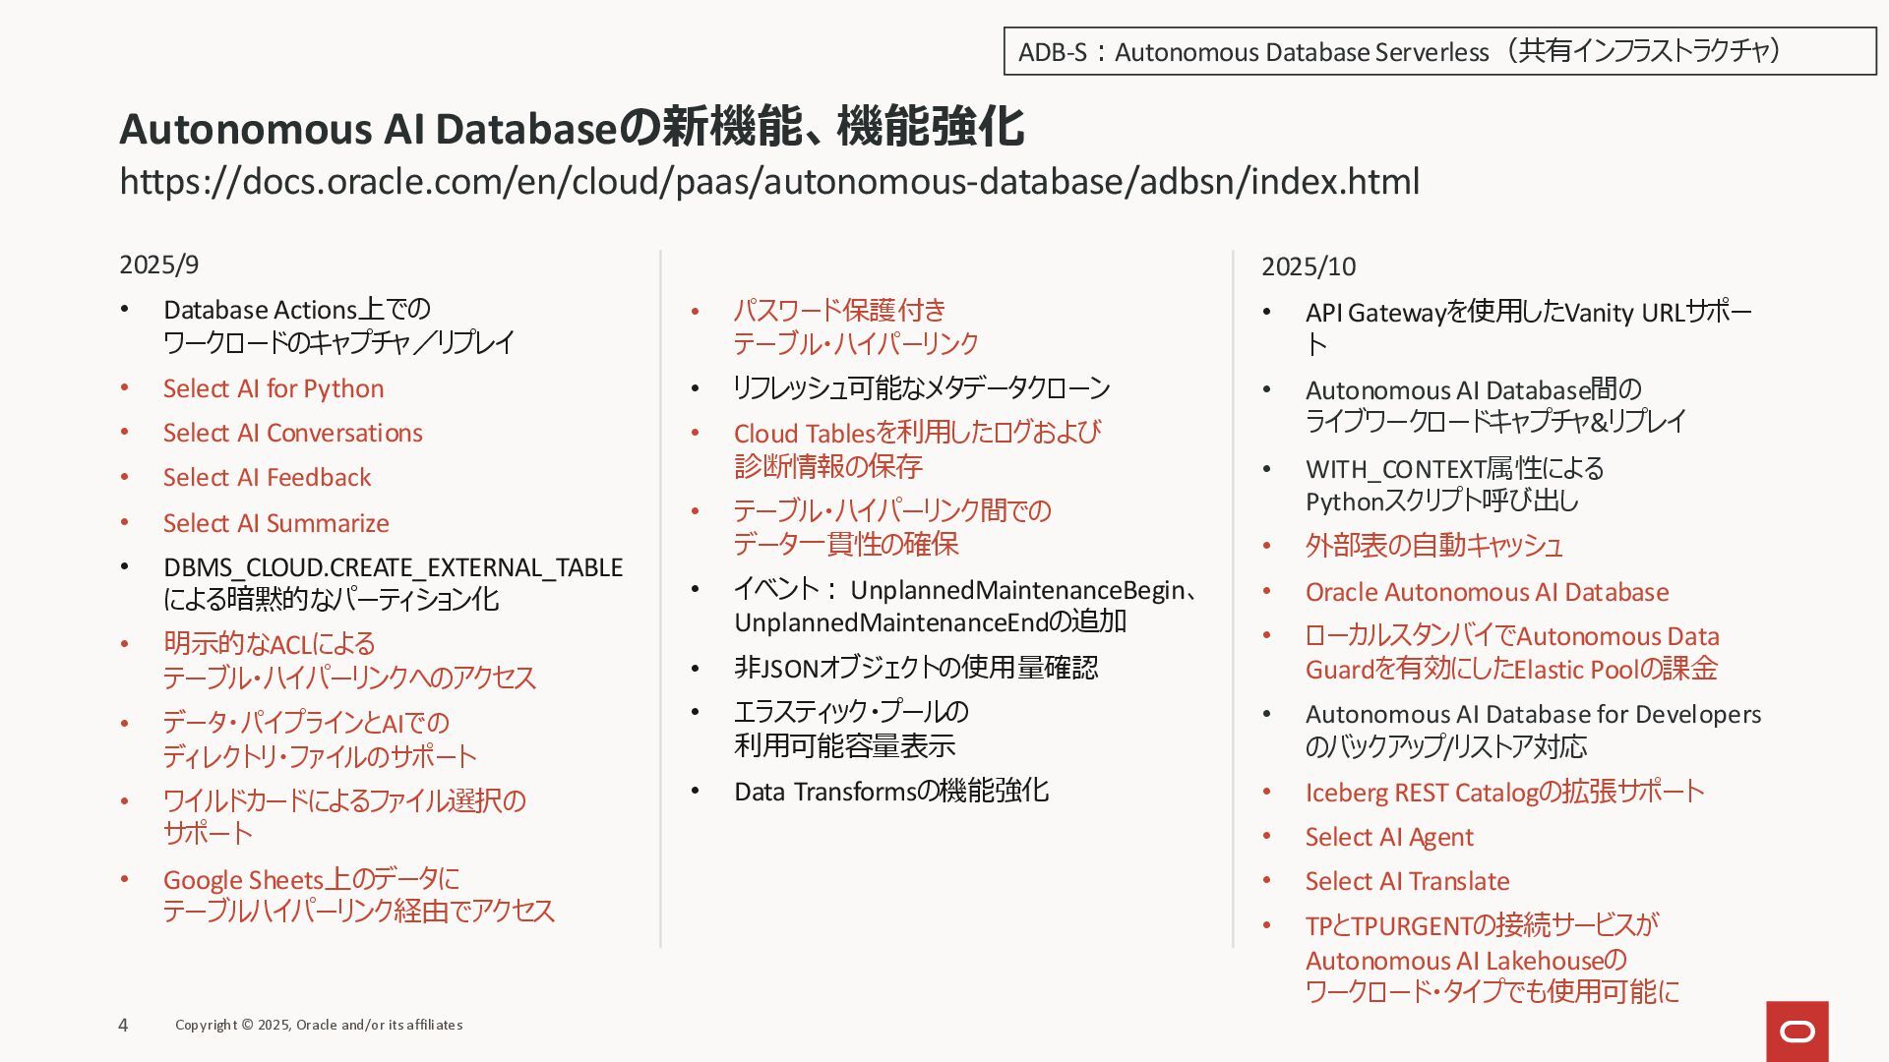This screenshot has width=1889, height=1062.
Task: Click the Select AI Translate item
Action: [x=1407, y=881]
